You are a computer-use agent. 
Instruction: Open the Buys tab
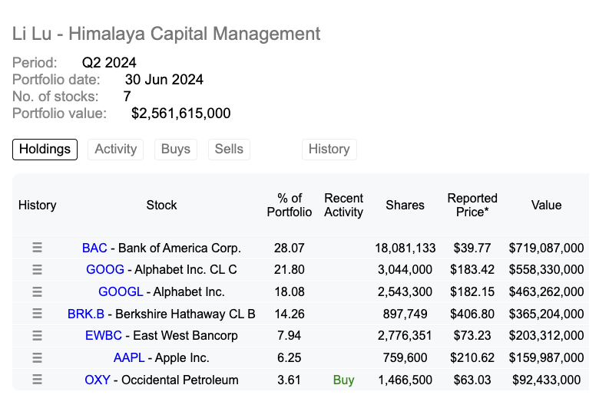[x=176, y=149]
